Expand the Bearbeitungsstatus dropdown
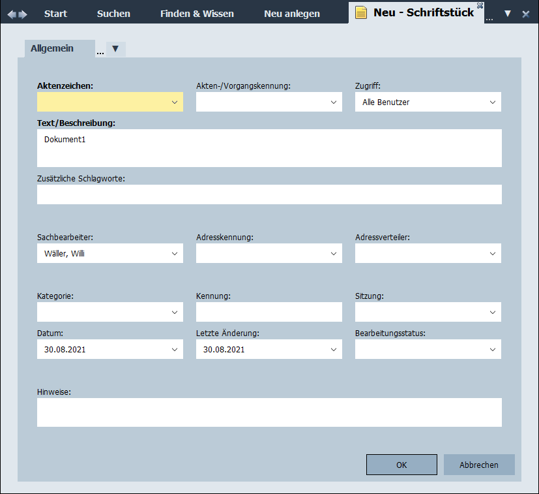Image resolution: width=539 pixels, height=494 pixels. (493, 350)
